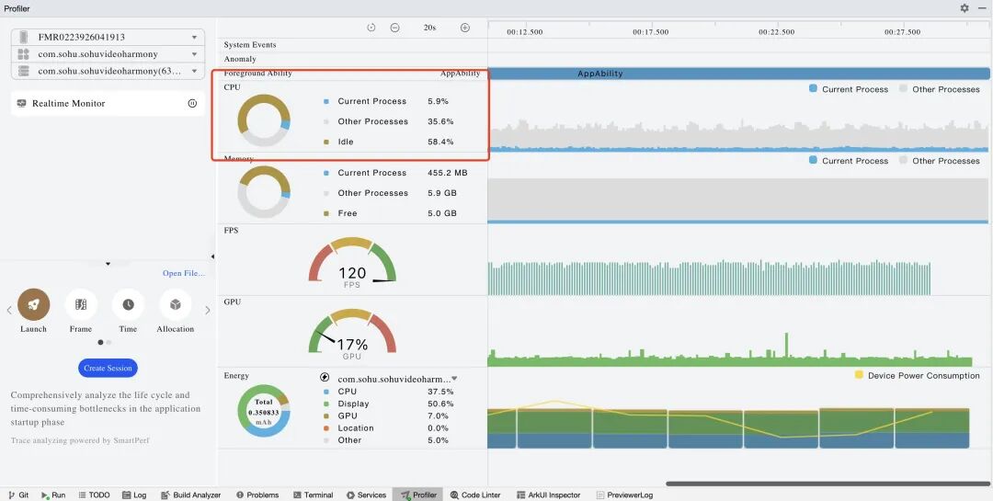Image resolution: width=993 pixels, height=501 pixels.
Task: Open the TODO tool window
Action: pos(95,495)
